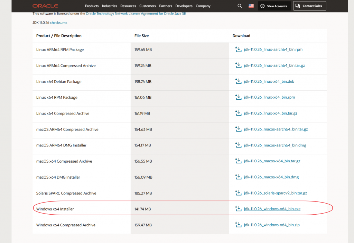Open the JDK 11.0.26 checksums link
The width and height of the screenshot is (354, 243).
(58, 22)
